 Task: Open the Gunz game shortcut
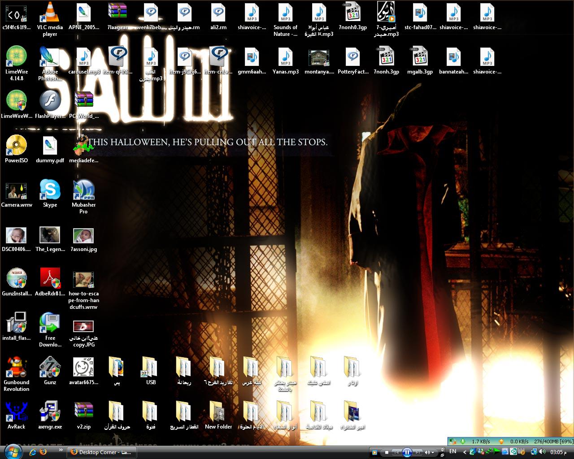click(x=50, y=371)
